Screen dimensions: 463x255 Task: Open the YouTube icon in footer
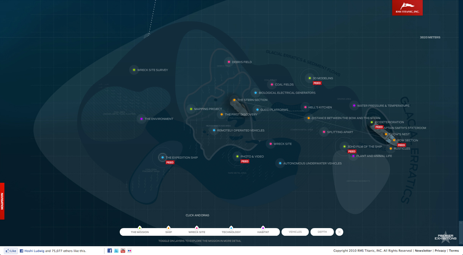click(x=123, y=251)
